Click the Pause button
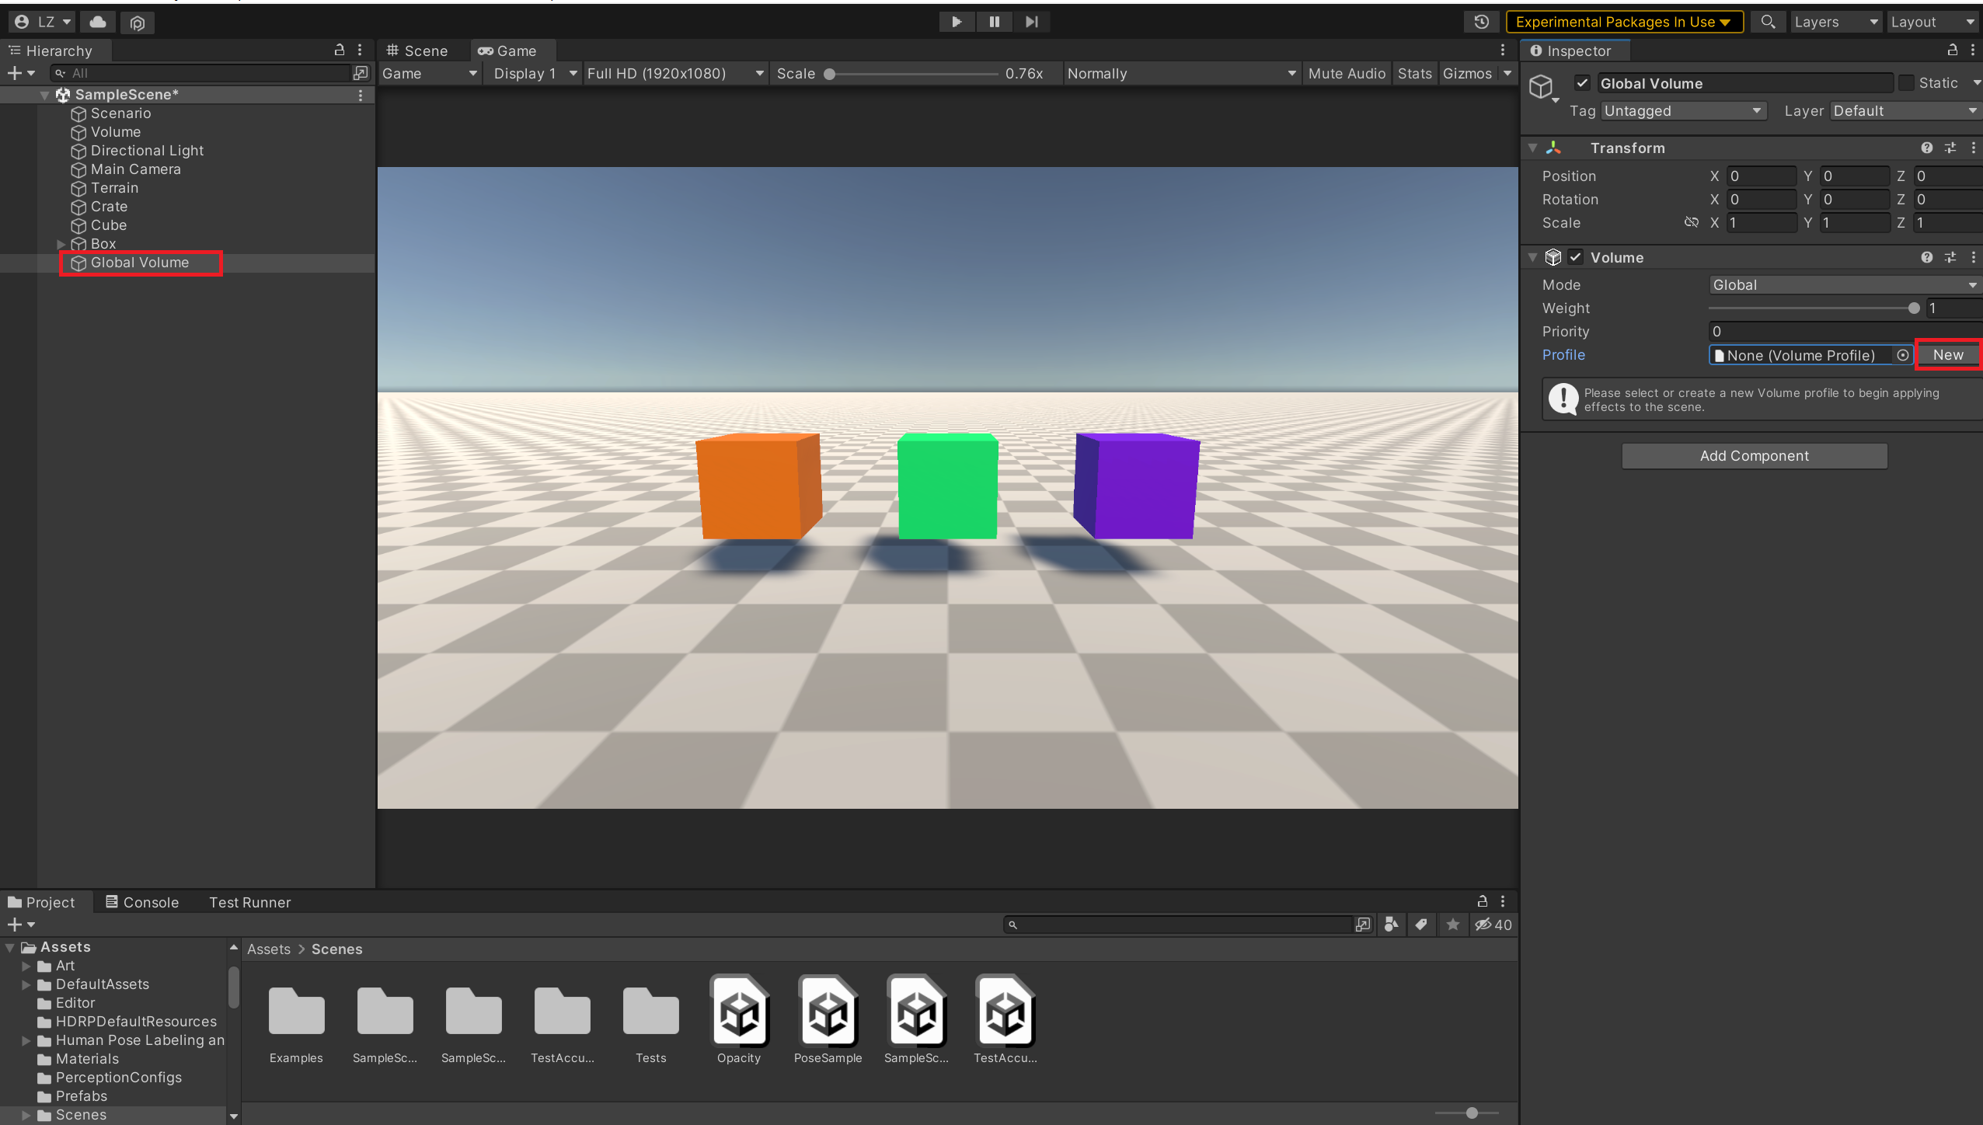Viewport: 1983px width, 1125px height. coord(994,22)
